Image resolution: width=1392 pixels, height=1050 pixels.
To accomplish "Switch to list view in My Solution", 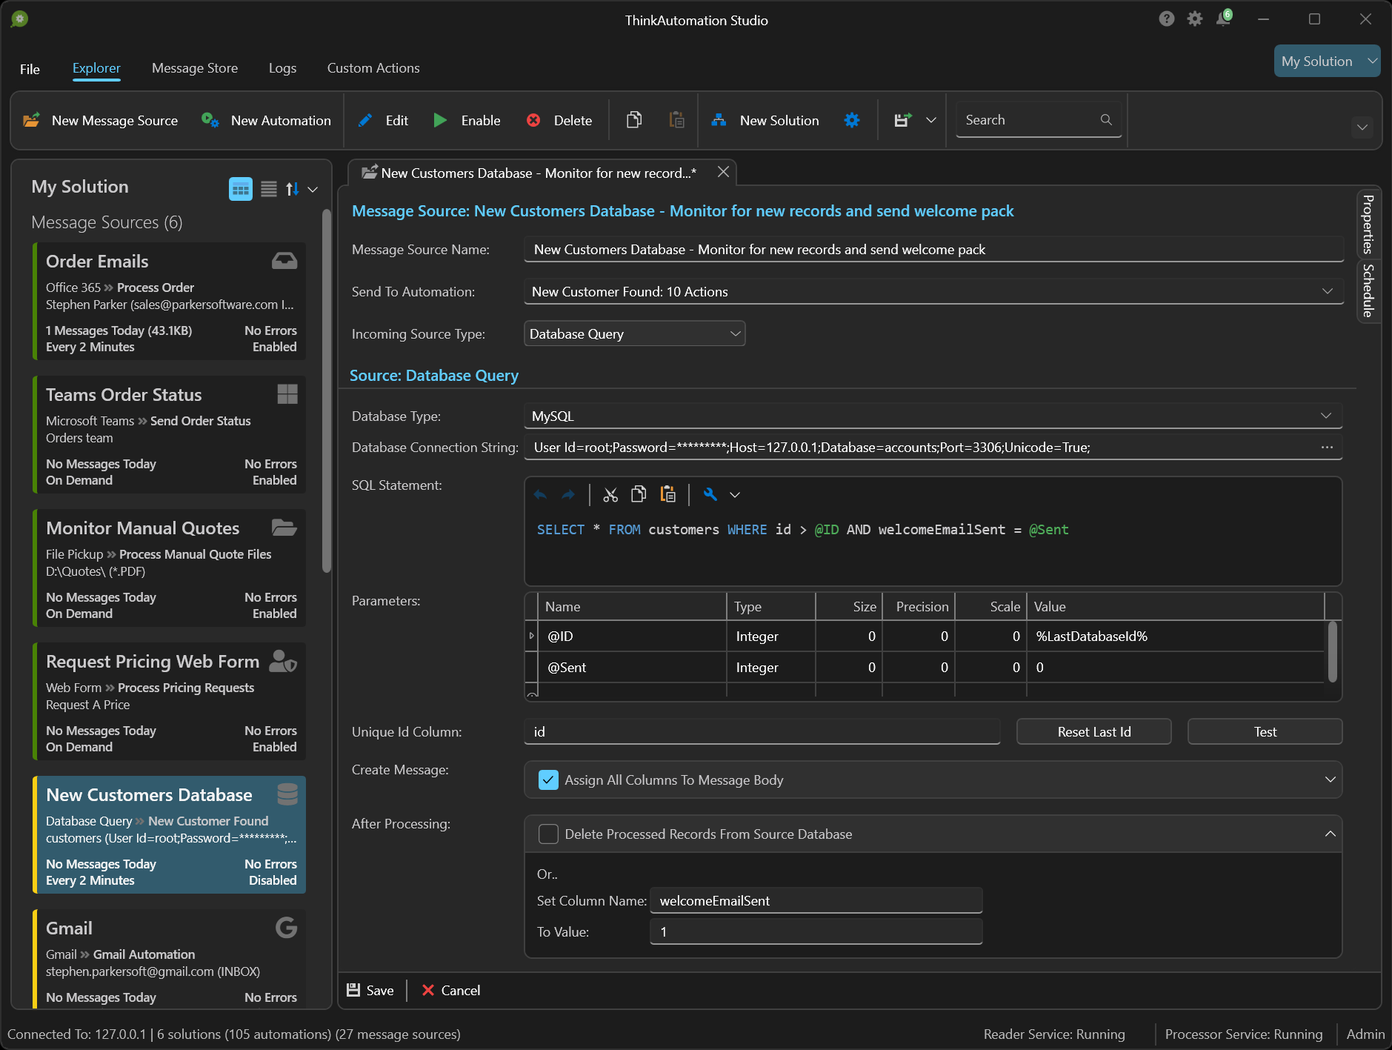I will point(269,189).
